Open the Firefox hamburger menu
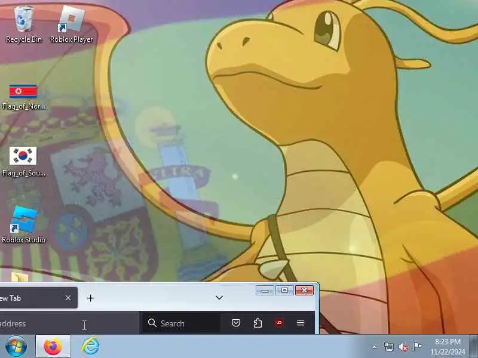This screenshot has width=478, height=358. coord(301,323)
